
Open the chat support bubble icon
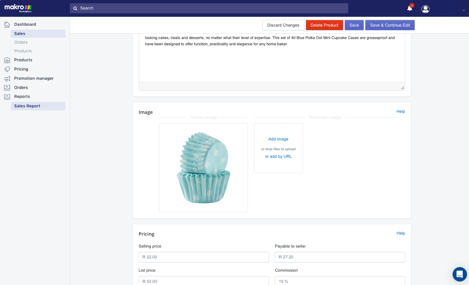pos(460,274)
